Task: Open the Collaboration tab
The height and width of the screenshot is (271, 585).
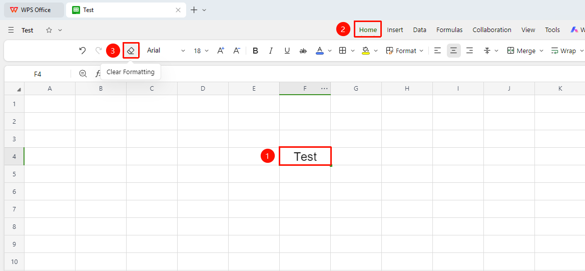Action: (492, 30)
